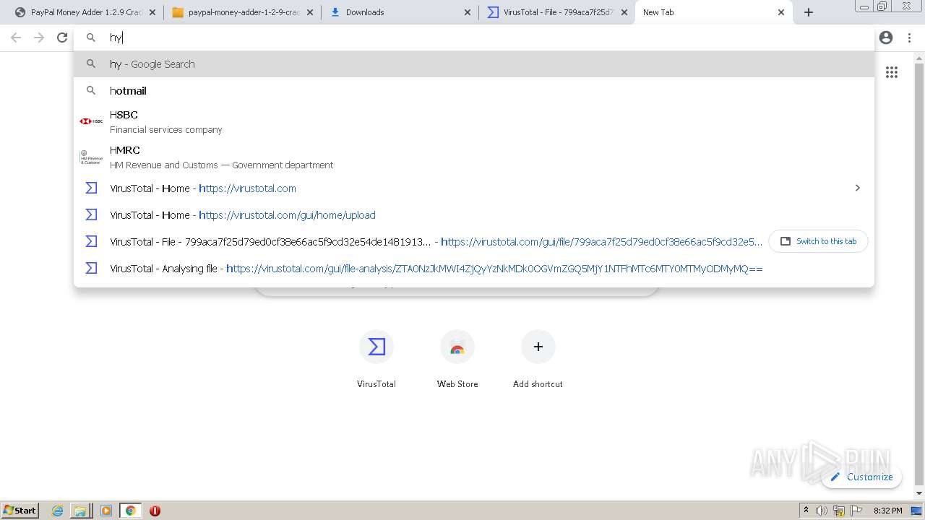Click the volume speaker tray icon
This screenshot has height=520, width=925.
pyautogui.click(x=822, y=511)
